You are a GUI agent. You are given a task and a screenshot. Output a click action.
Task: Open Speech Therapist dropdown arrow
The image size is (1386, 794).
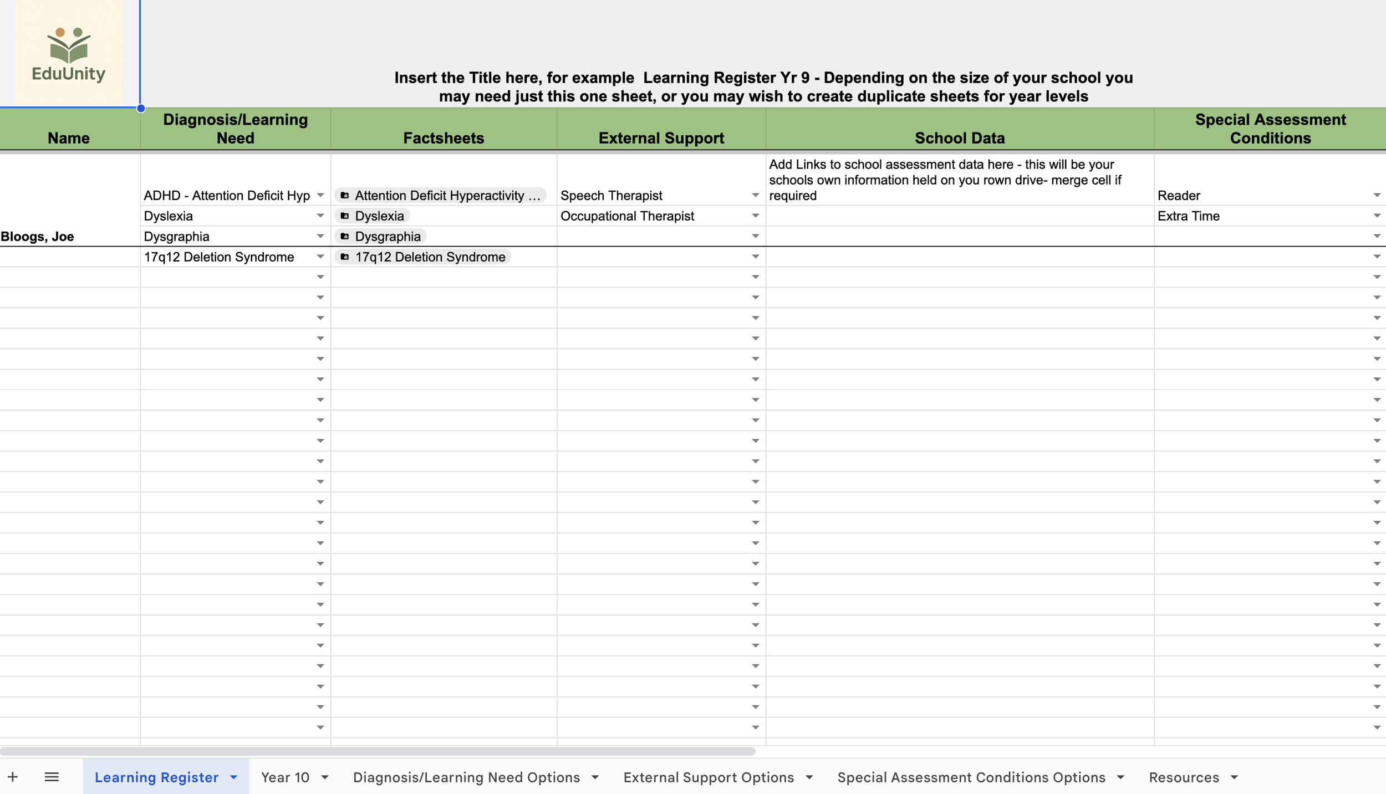[x=755, y=195]
